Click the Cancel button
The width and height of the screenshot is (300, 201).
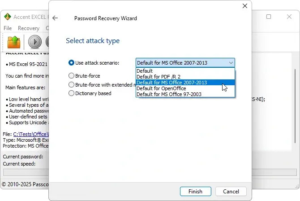(231, 192)
